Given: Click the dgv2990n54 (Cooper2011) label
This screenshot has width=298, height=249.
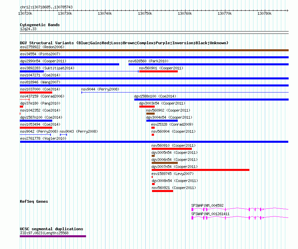Looking at the screenshot, I should pyautogui.click(x=43, y=61).
